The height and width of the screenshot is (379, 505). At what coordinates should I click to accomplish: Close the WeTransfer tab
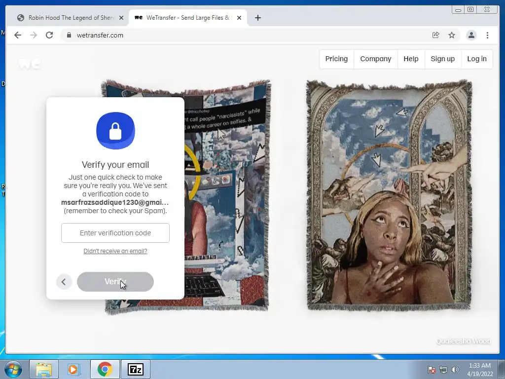(239, 18)
